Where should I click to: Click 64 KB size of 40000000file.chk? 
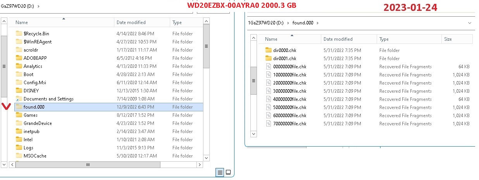tap(463, 99)
